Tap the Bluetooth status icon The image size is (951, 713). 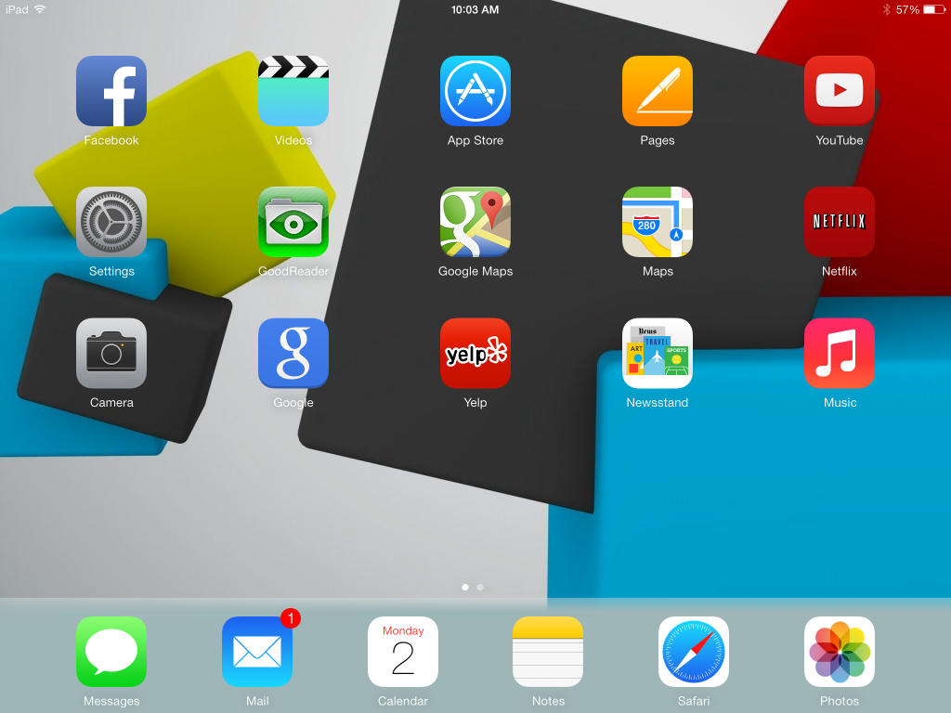(x=886, y=9)
